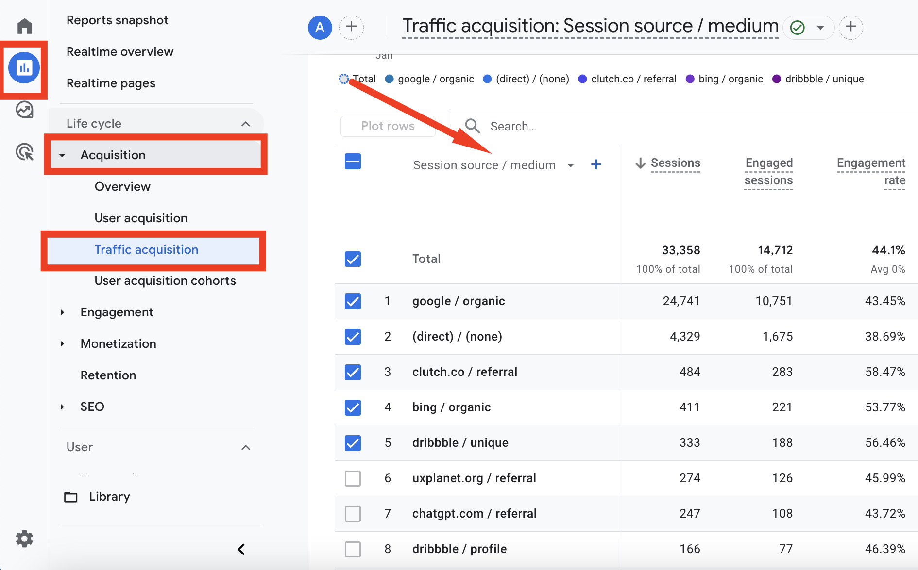Open the Reports icon in sidebar

pyautogui.click(x=24, y=68)
